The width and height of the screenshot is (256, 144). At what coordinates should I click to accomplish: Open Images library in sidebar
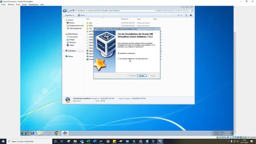click(70, 40)
